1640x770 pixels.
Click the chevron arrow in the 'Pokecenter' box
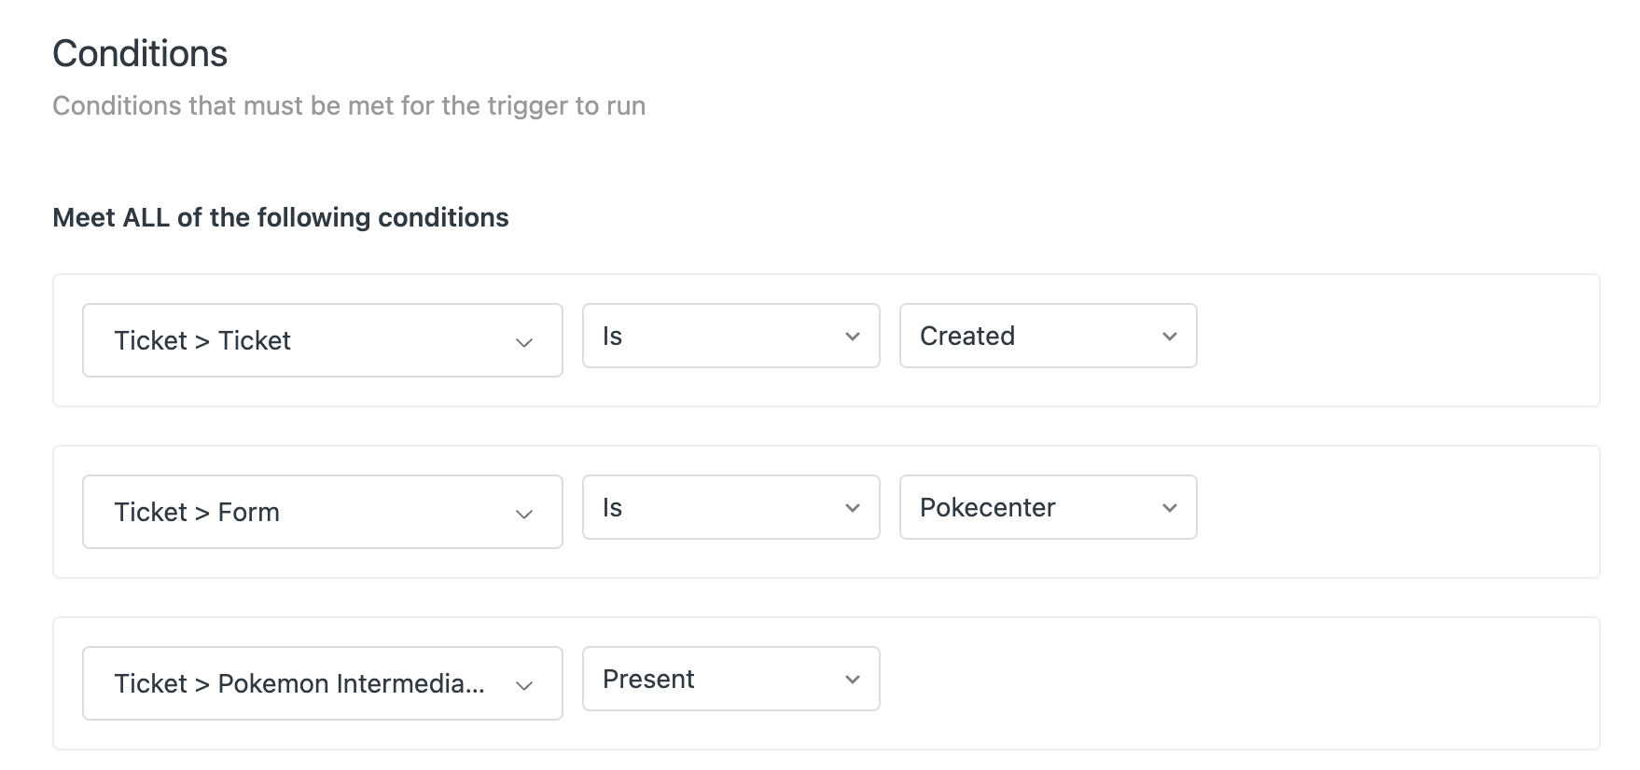[x=1170, y=508]
